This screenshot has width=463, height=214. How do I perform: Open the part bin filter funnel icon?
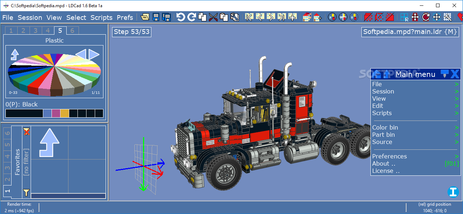[x=26, y=192]
